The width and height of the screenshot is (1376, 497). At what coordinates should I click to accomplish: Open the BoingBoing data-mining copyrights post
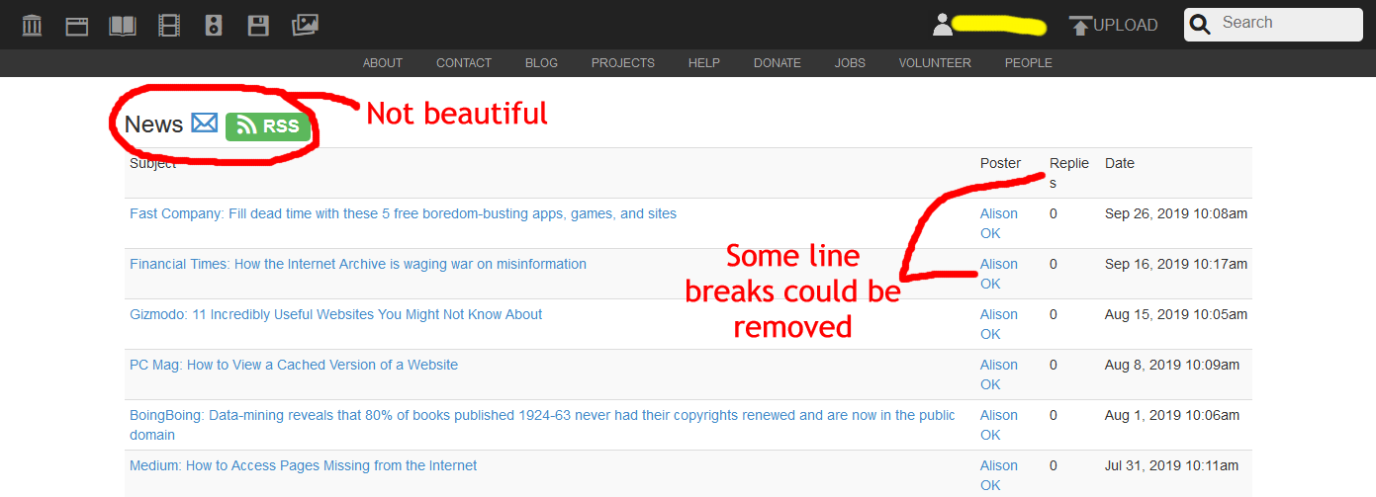542,425
